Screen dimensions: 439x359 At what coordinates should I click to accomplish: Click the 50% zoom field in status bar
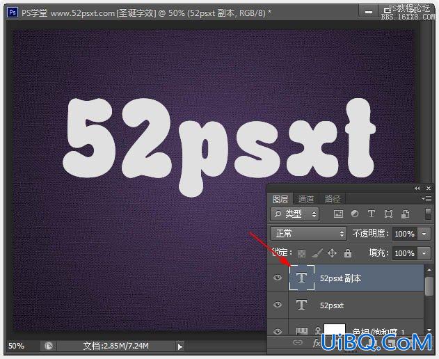16,346
